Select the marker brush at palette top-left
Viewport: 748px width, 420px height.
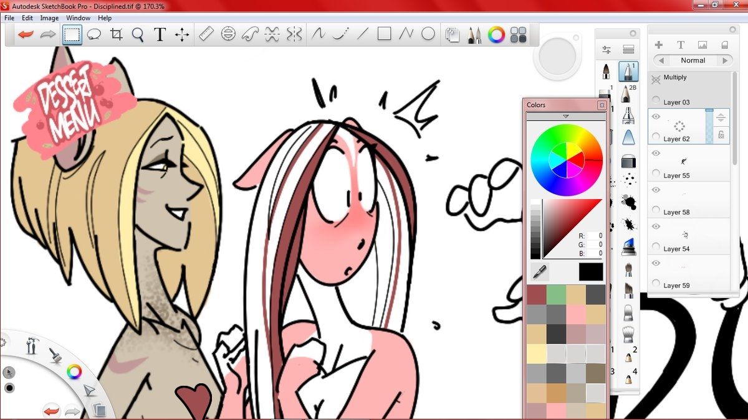(606, 72)
